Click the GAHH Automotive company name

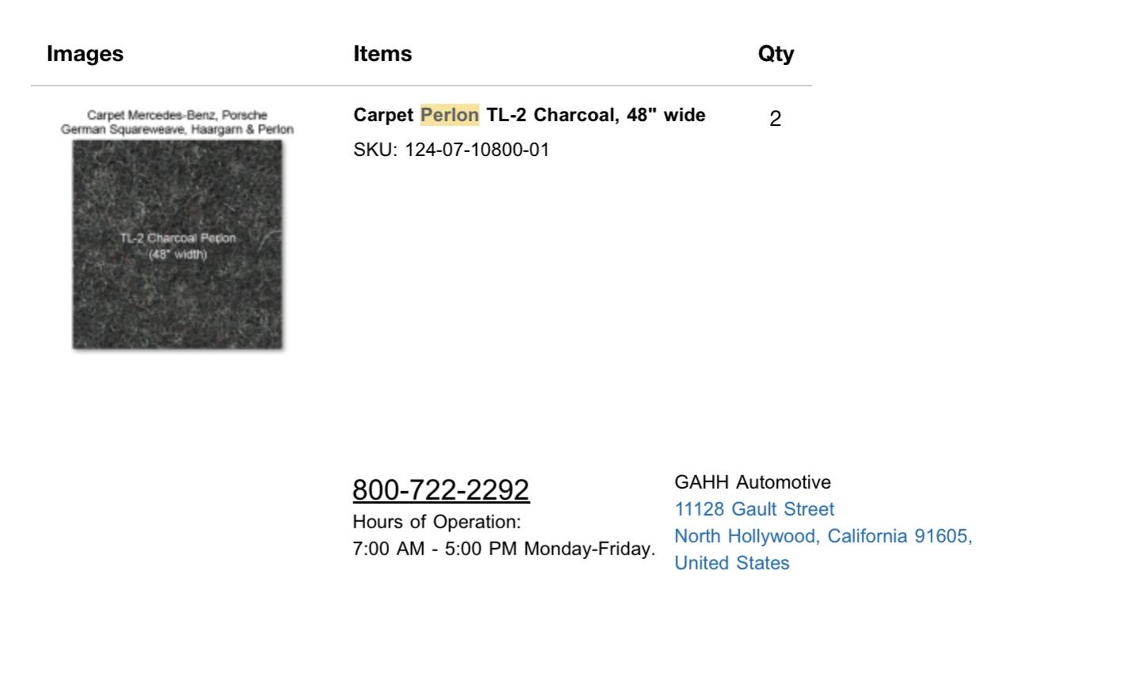(x=753, y=482)
